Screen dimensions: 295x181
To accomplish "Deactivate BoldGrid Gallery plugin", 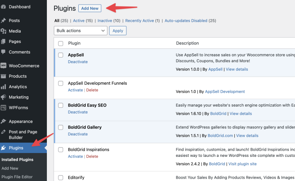I will tap(78, 134).
